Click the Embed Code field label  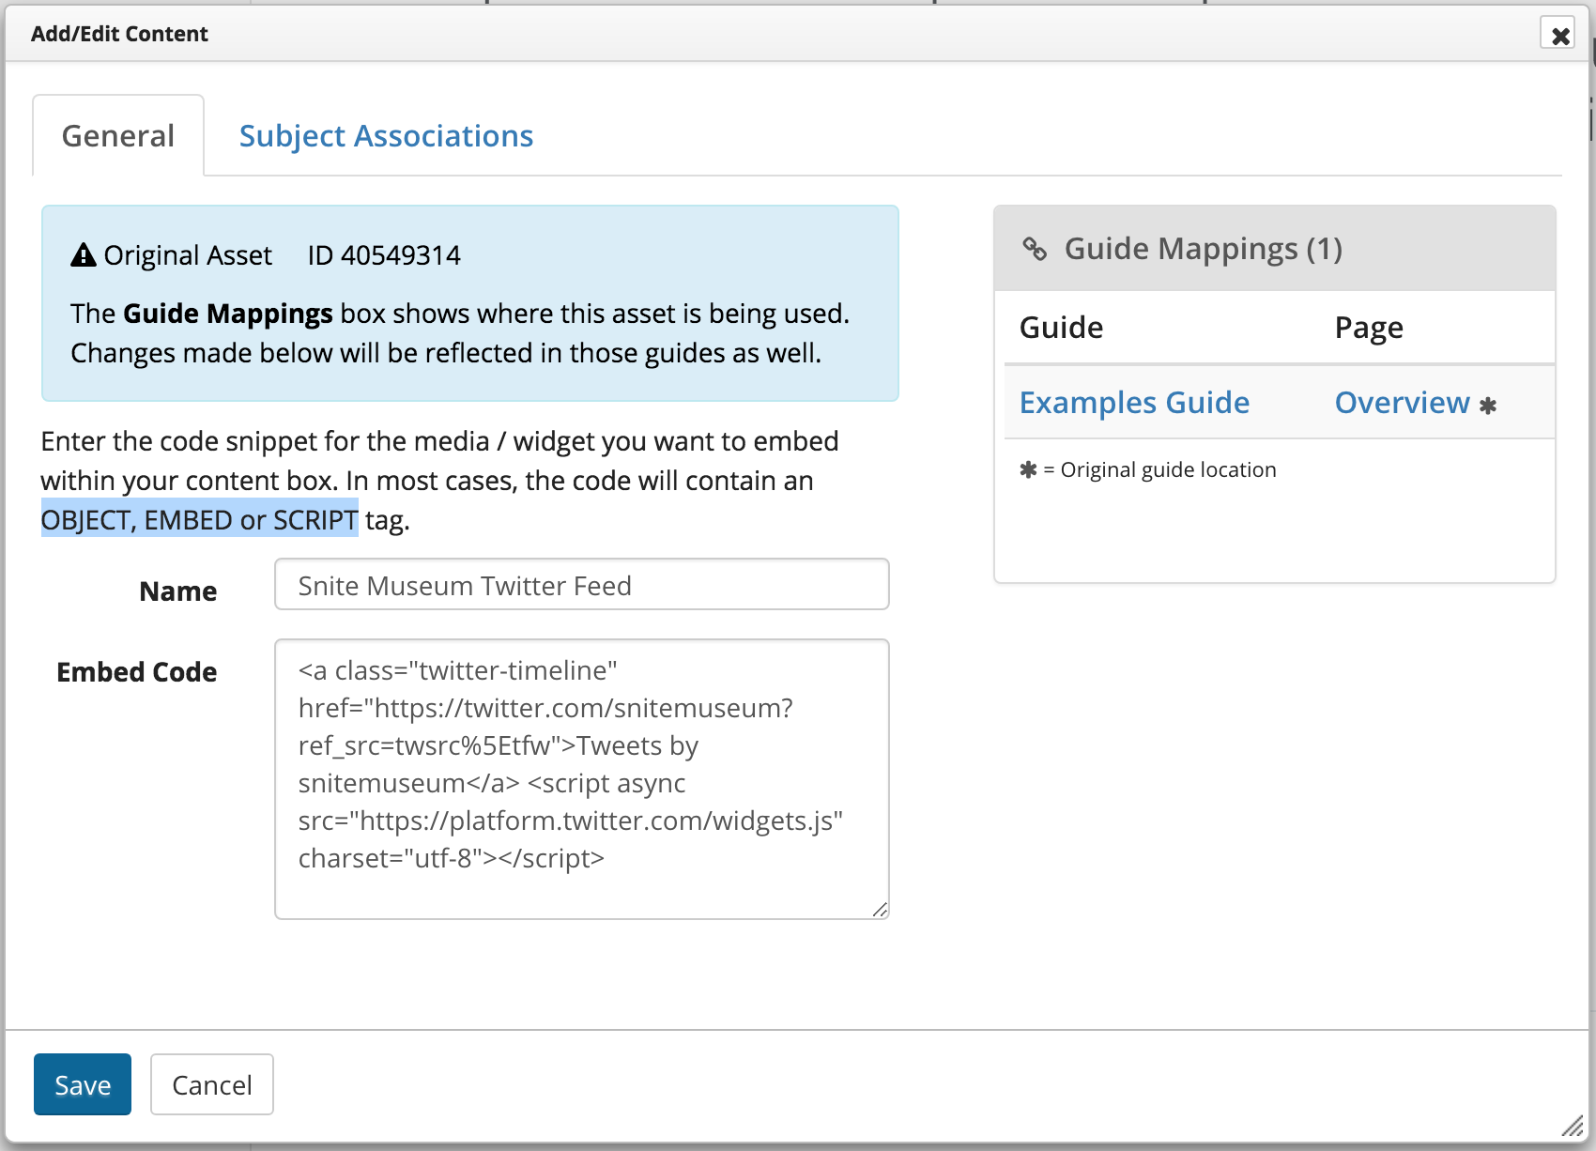137,672
